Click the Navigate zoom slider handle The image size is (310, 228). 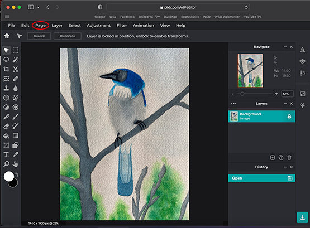242,94
